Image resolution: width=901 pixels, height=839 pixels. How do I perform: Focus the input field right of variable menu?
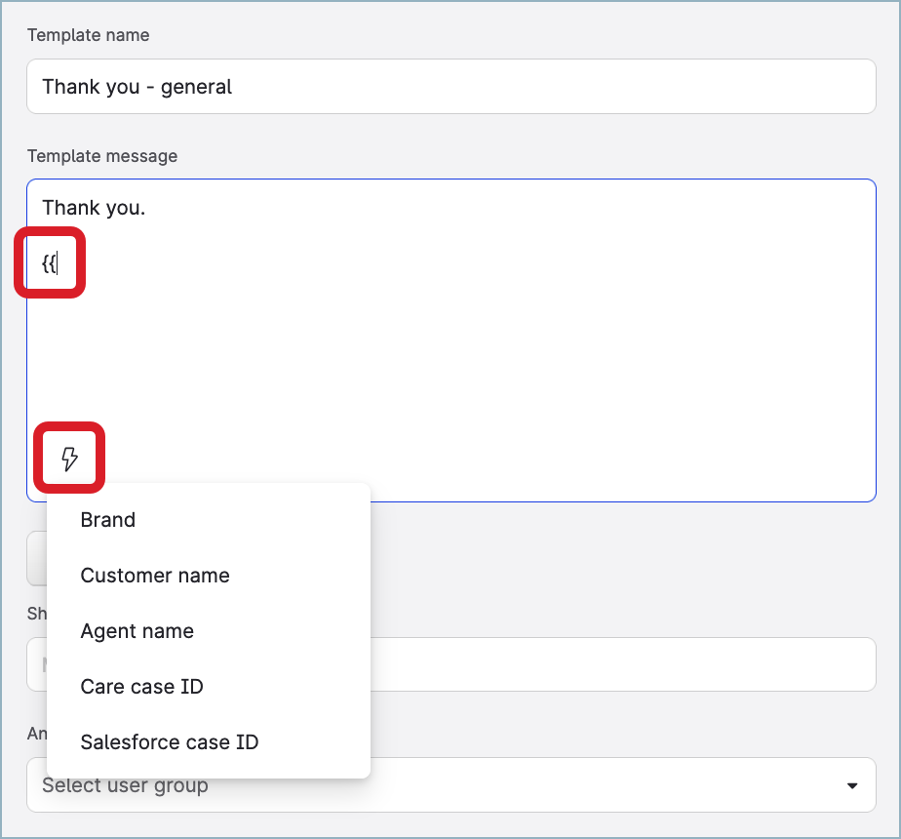(x=624, y=664)
